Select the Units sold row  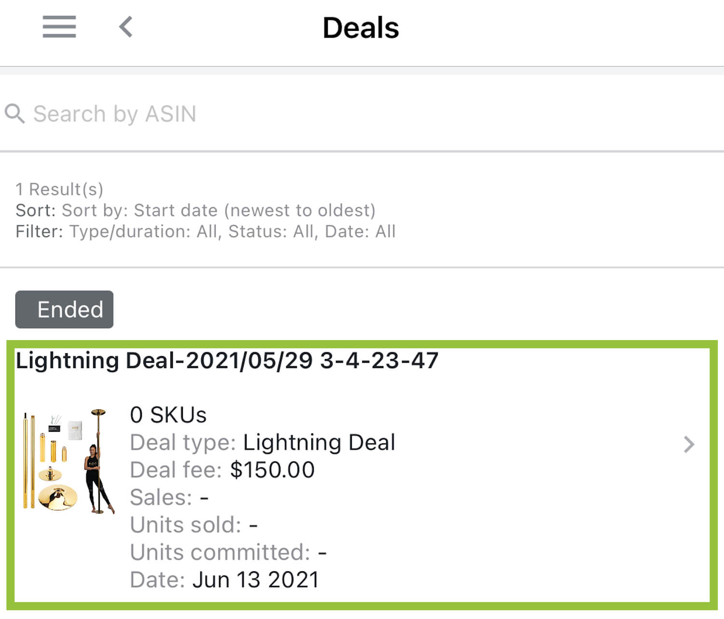point(194,525)
